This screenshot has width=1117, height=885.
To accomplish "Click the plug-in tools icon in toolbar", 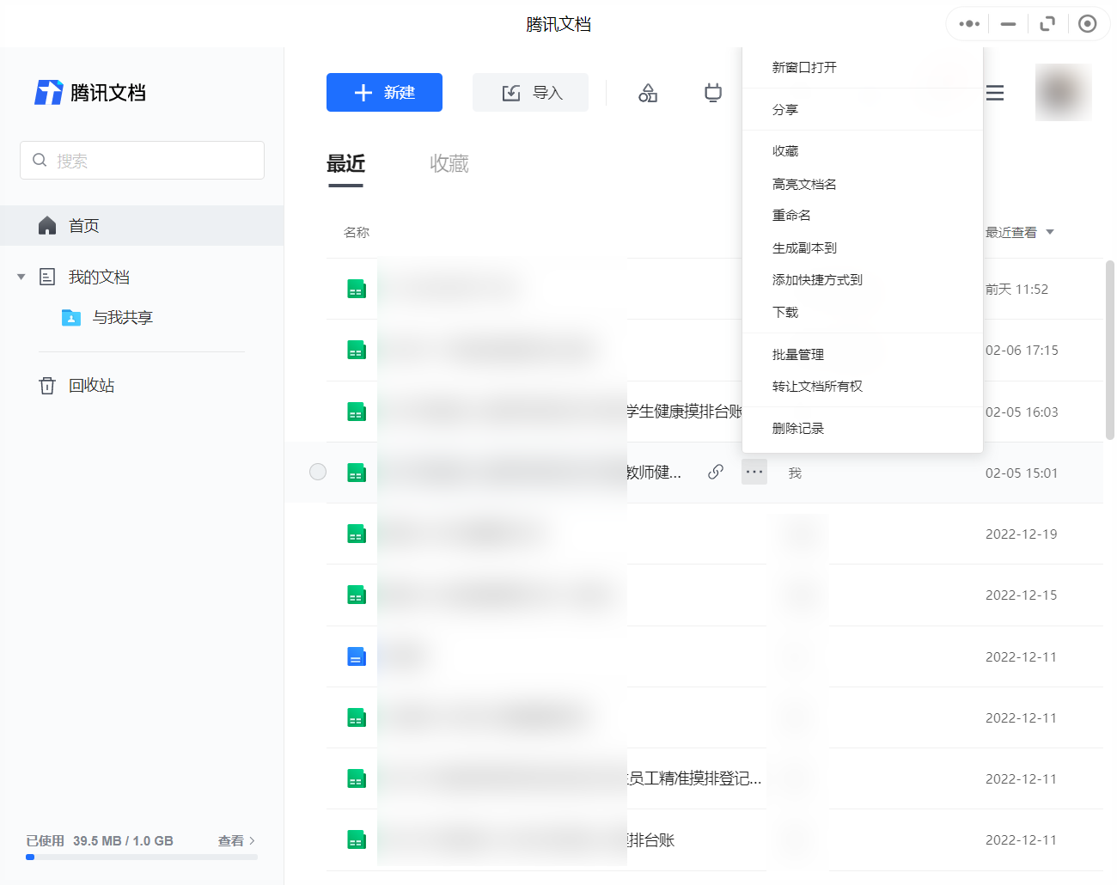I will click(x=712, y=93).
